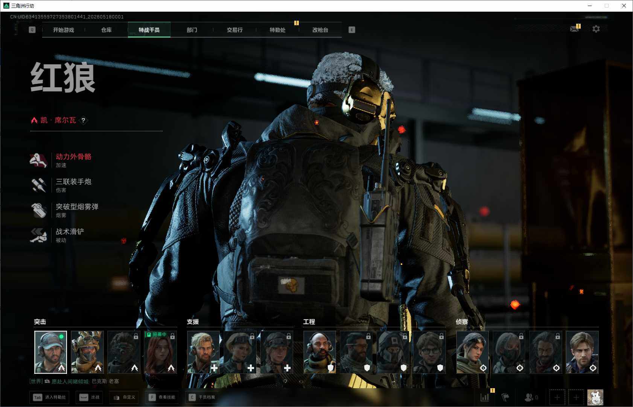
Task: Click the flag icon in the bottom bar
Action: [505, 397]
